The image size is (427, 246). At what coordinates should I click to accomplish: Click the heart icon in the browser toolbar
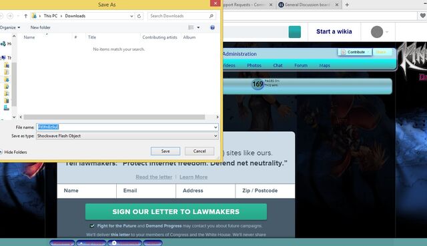pyautogui.click(x=422, y=16)
